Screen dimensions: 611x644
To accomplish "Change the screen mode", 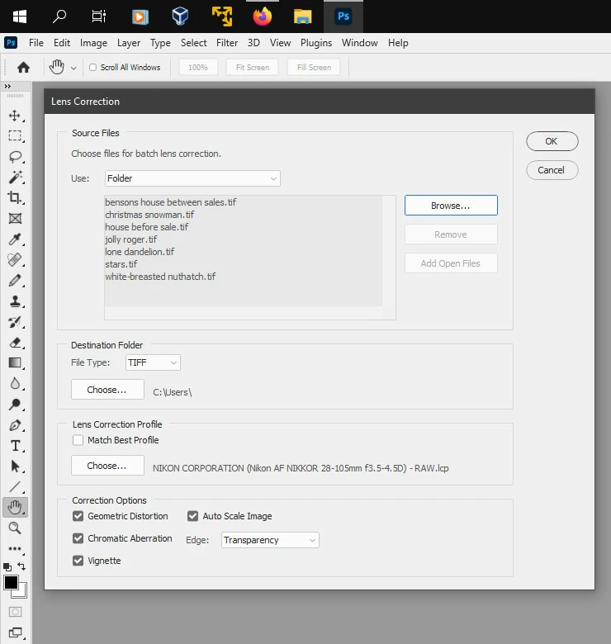I will click(16, 632).
